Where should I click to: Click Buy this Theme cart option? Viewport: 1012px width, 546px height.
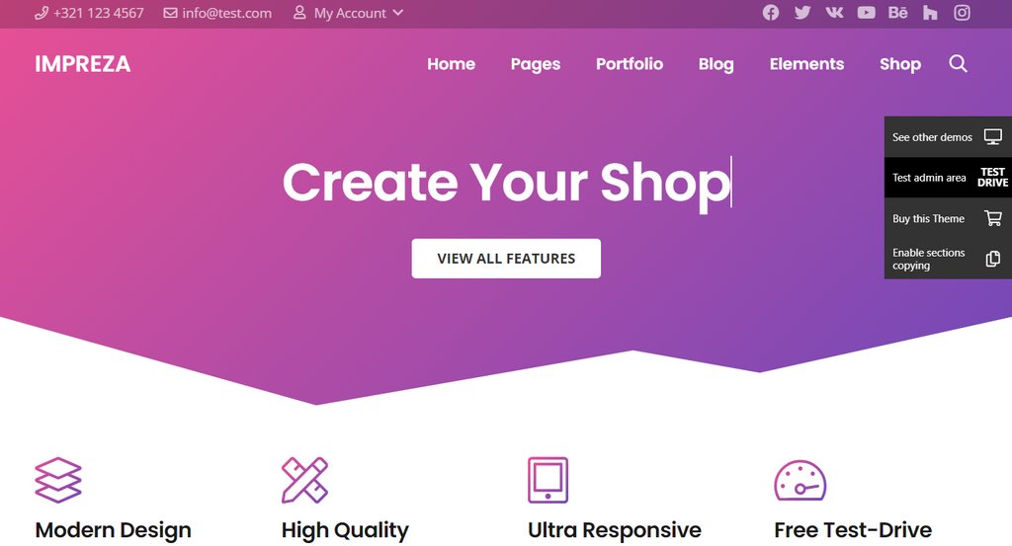coord(948,218)
